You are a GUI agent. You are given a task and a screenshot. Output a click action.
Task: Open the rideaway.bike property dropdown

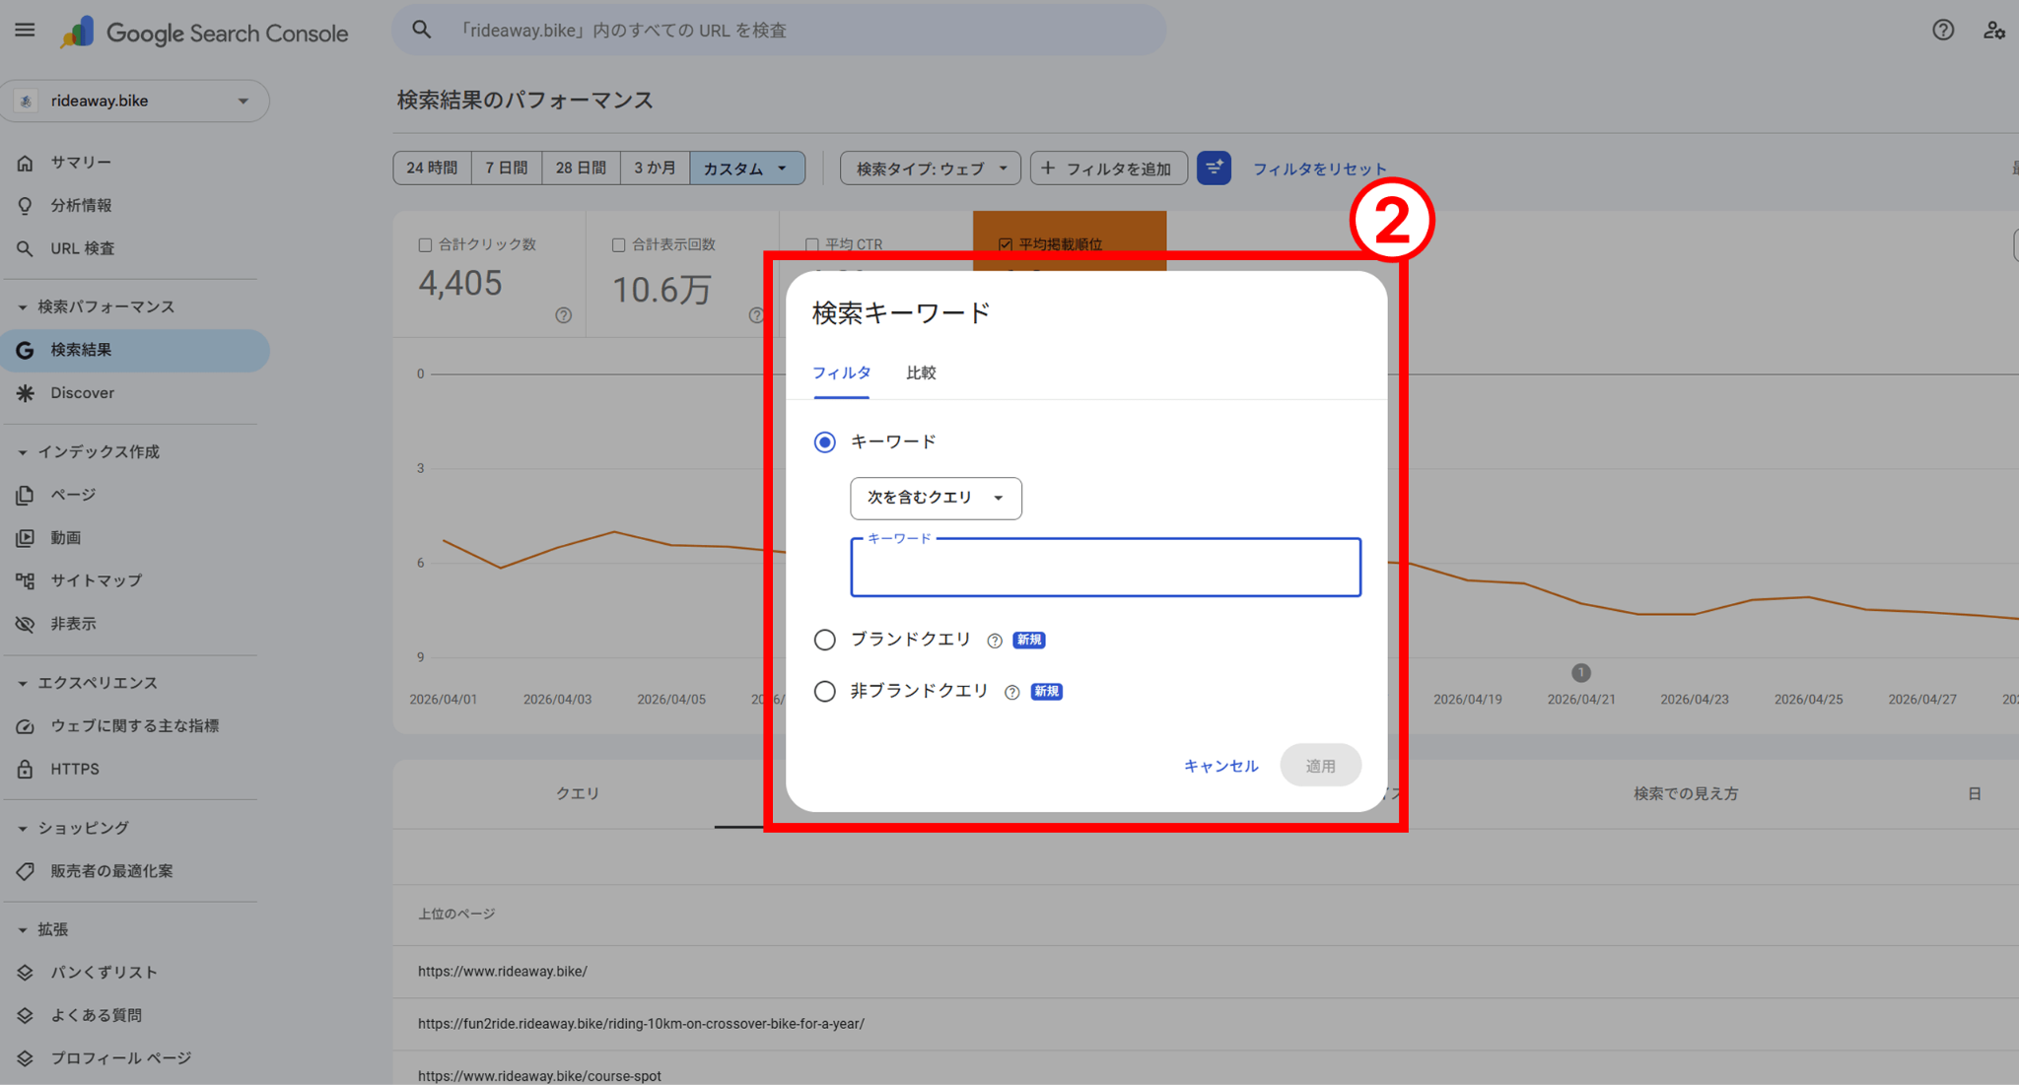point(135,101)
